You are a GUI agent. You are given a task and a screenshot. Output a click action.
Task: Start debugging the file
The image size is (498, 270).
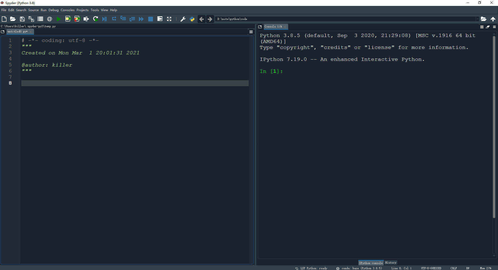click(104, 19)
